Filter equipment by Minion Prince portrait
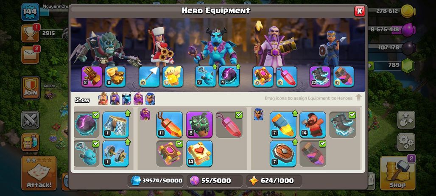 pyautogui.click(x=126, y=99)
